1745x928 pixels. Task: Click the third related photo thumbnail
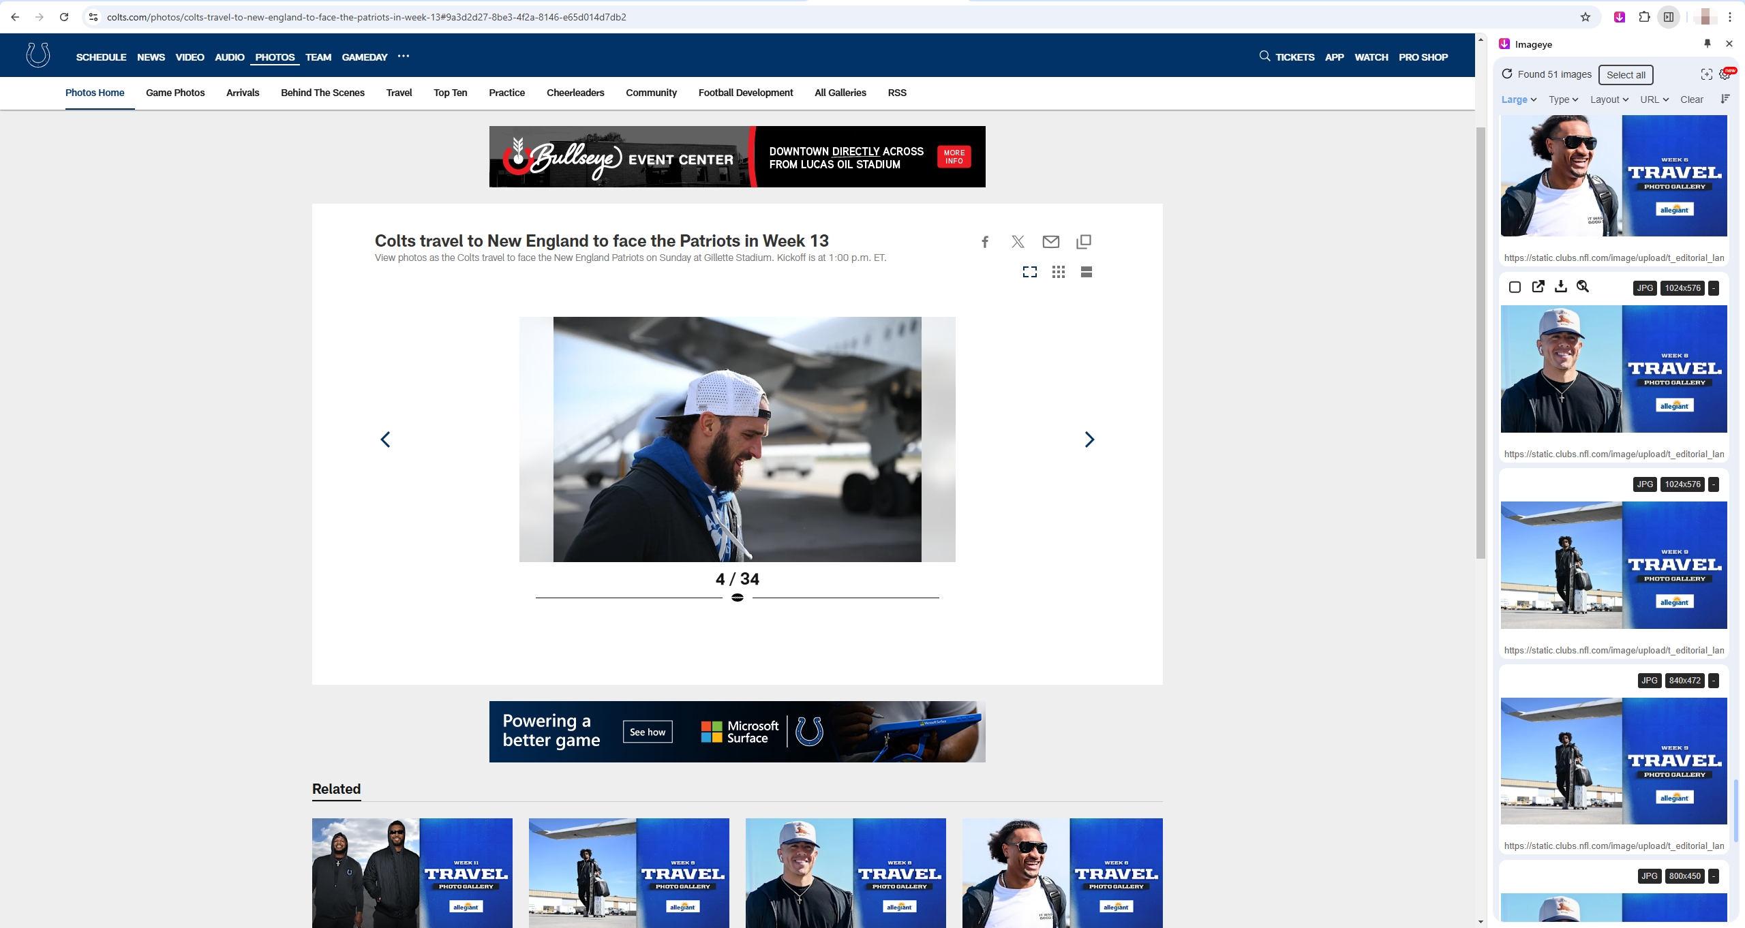click(x=845, y=871)
